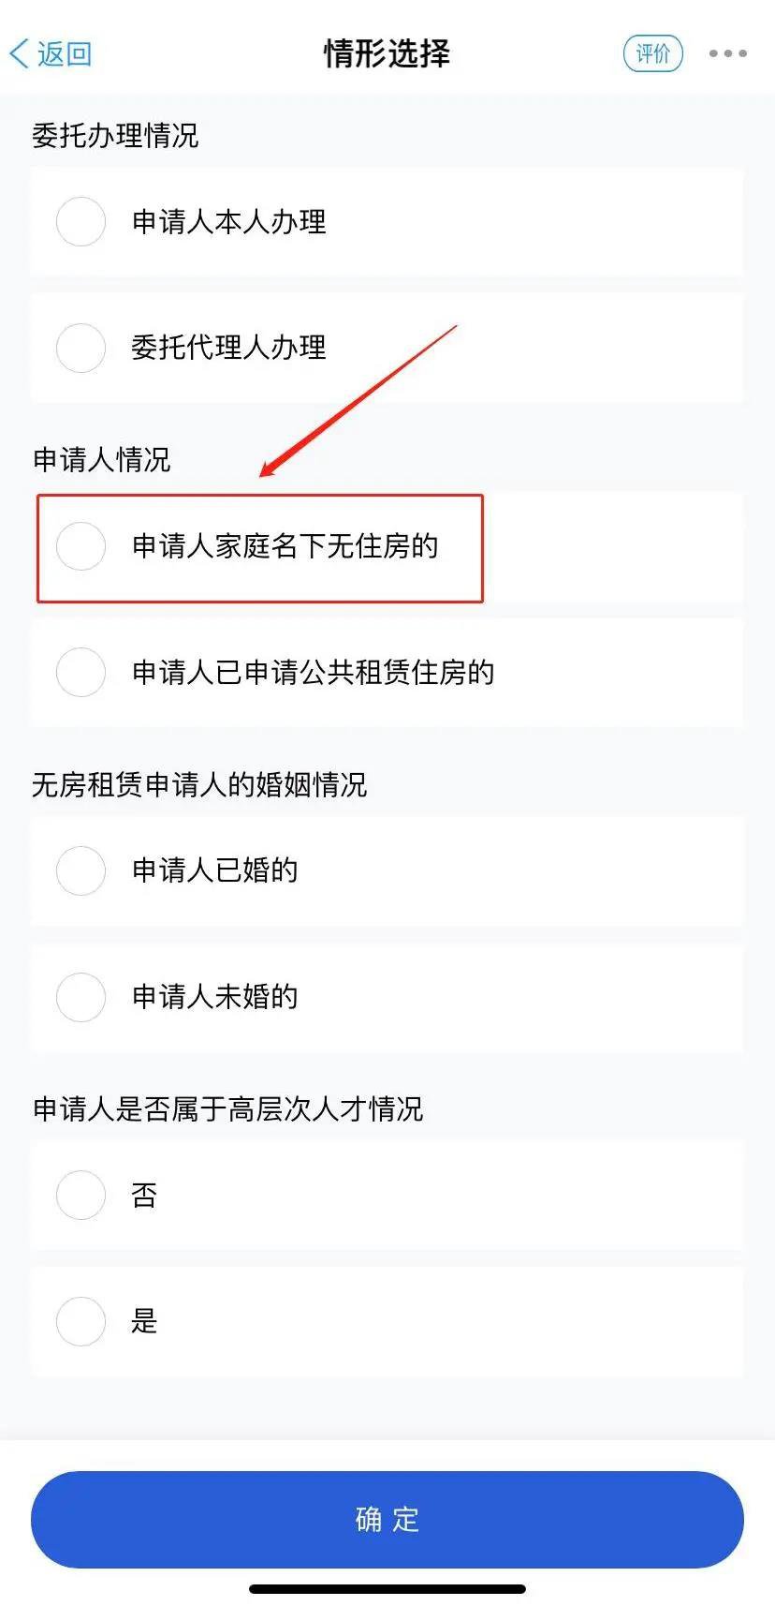Viewport: 775px width, 1606px height.
Task: Select radio 委托代理人办理
Action: [x=81, y=348]
